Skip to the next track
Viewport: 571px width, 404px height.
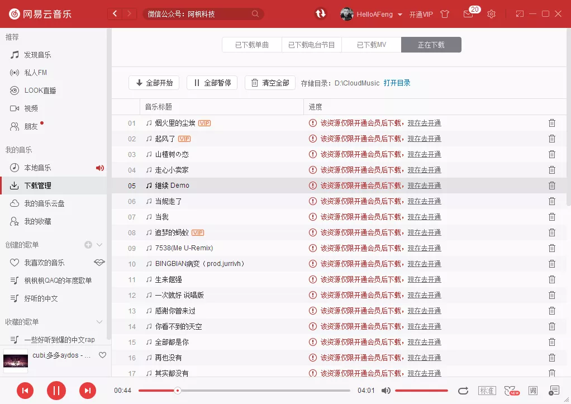(88, 391)
